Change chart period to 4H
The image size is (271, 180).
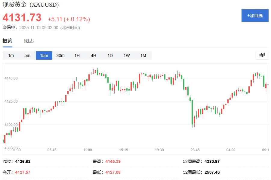pyautogui.click(x=94, y=55)
